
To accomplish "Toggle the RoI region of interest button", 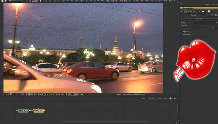I will [x=57, y=94].
